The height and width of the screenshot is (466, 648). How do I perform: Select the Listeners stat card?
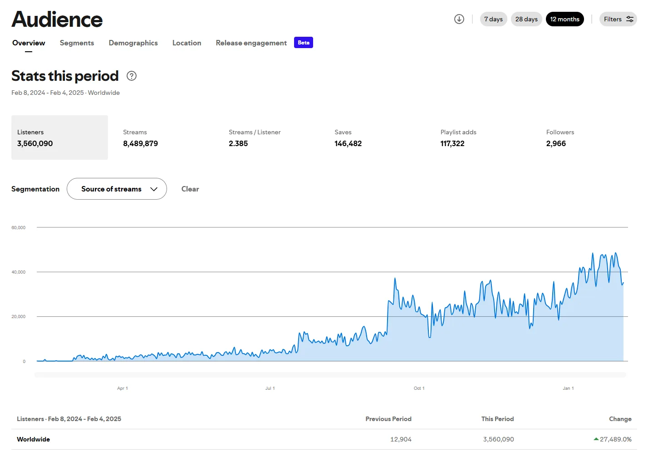[59, 137]
